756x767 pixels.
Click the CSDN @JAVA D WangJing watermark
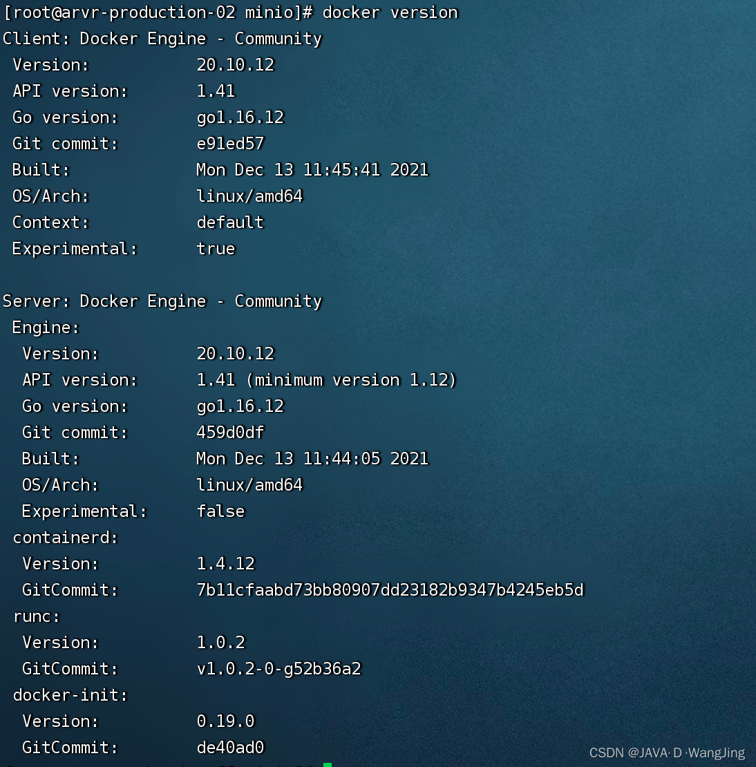pos(667,752)
